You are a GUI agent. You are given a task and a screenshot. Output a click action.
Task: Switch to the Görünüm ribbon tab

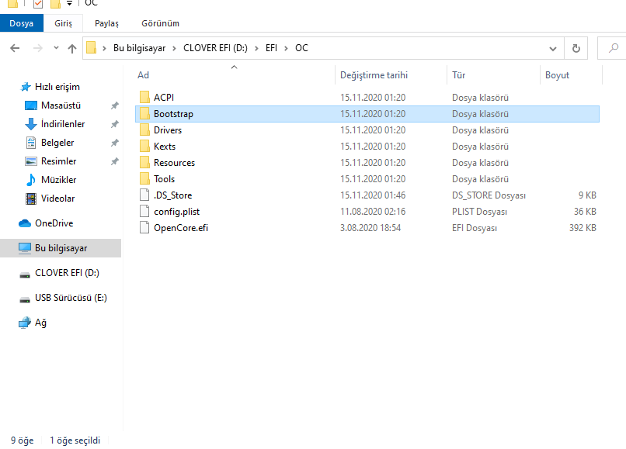pyautogui.click(x=160, y=23)
